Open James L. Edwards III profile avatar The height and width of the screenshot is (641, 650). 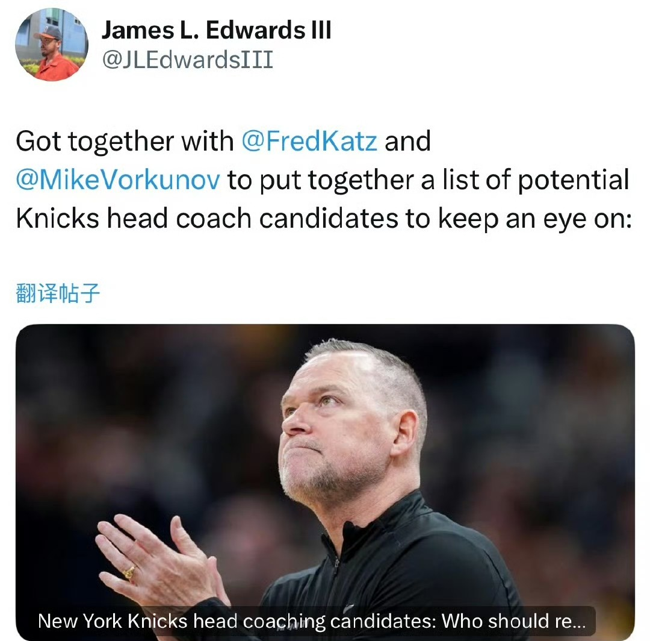point(52,45)
